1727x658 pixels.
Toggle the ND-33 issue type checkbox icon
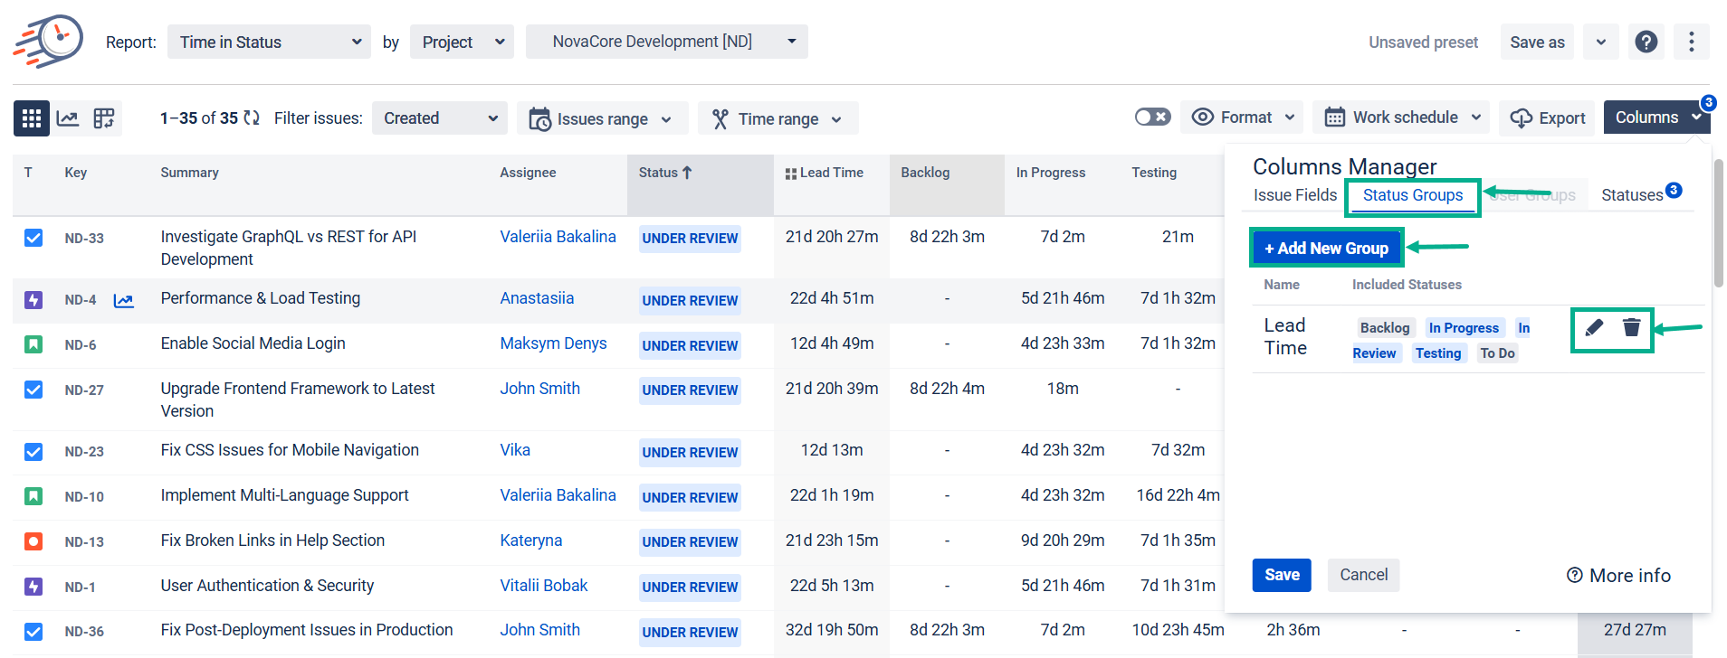[33, 238]
